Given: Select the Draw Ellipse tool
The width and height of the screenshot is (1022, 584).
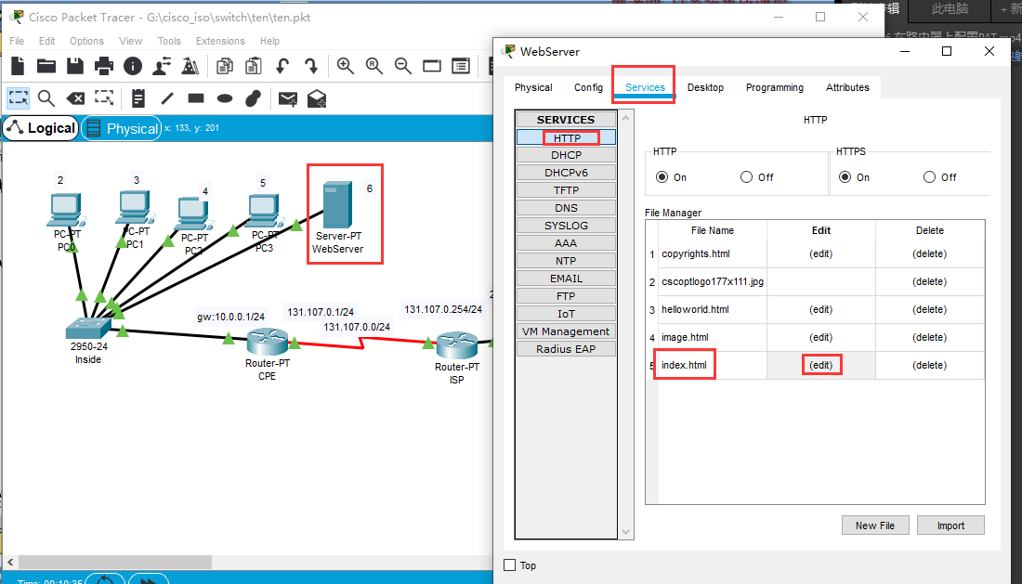Looking at the screenshot, I should click(225, 98).
